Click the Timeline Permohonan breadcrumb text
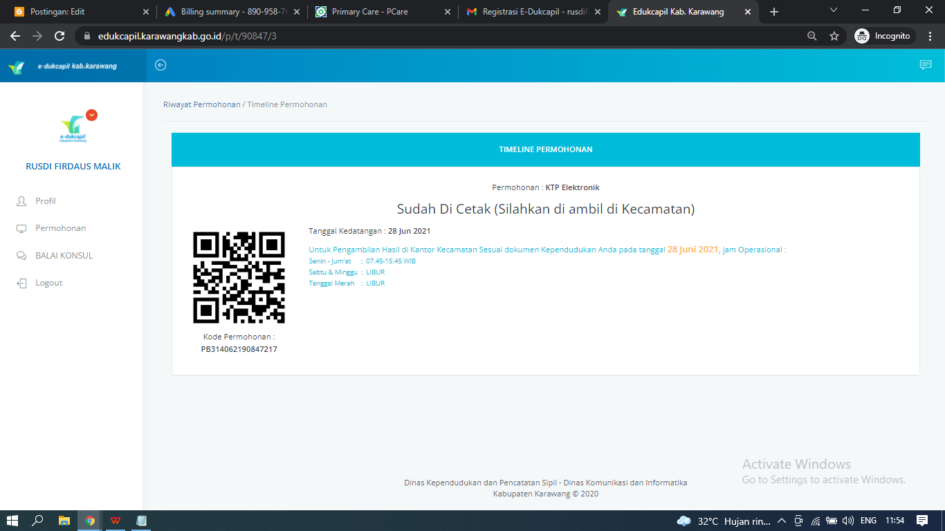945x531 pixels. point(287,104)
